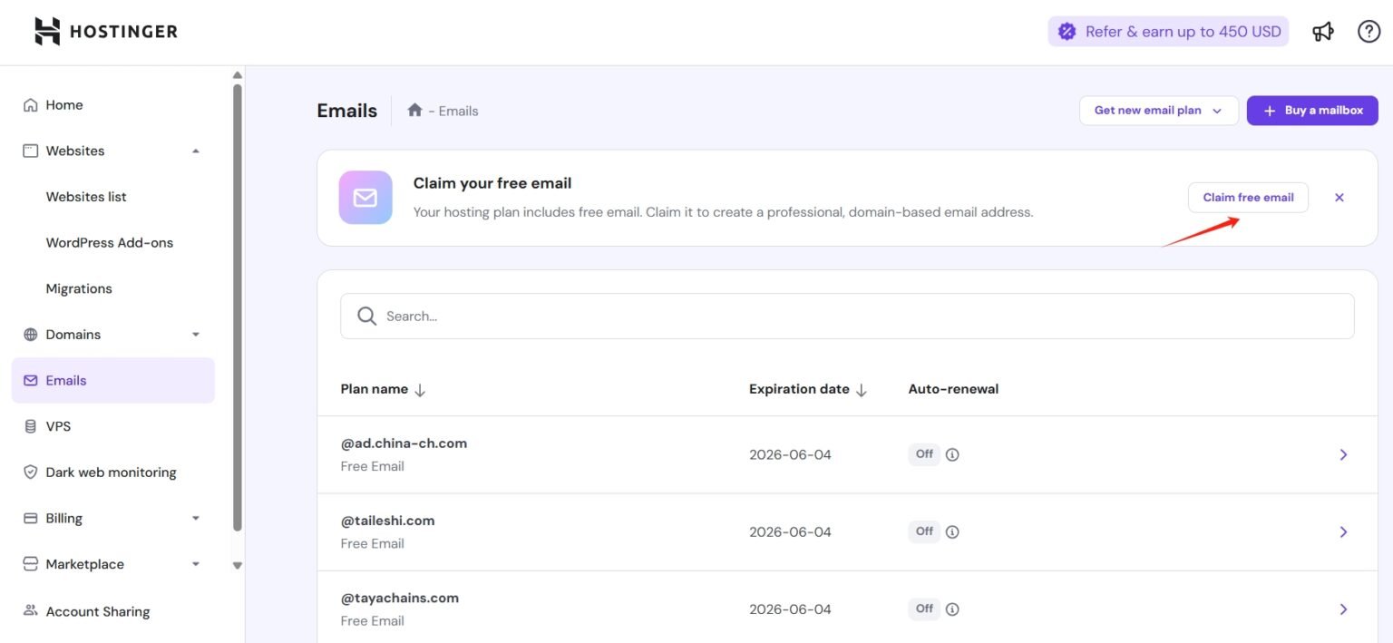Image resolution: width=1393 pixels, height=643 pixels.
Task: Go to Dark web monitoring
Action: click(111, 473)
